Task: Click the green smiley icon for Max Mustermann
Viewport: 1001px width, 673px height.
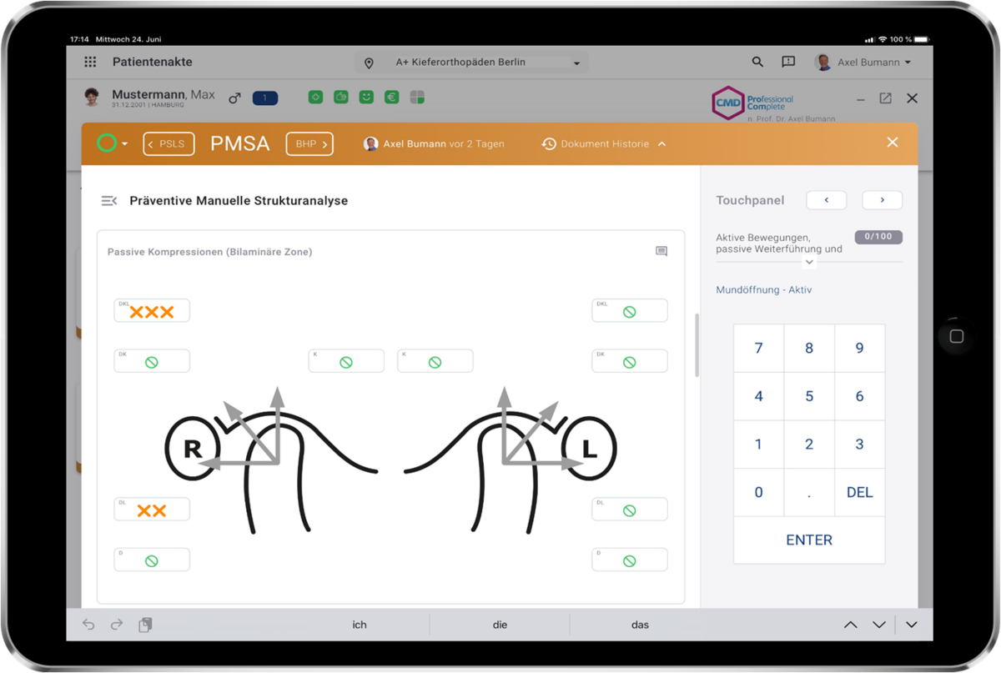Action: coord(366,97)
